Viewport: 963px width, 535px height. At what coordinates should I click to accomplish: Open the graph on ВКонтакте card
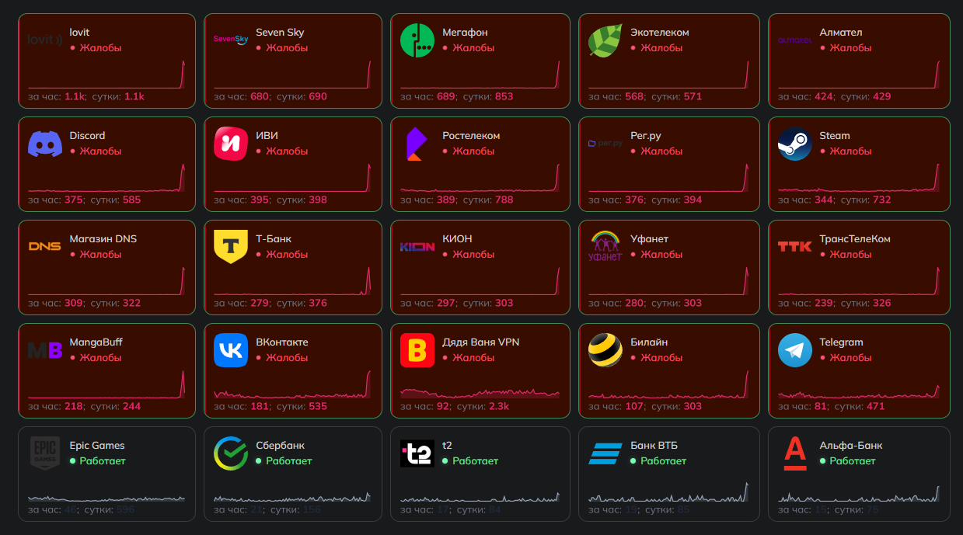293,384
